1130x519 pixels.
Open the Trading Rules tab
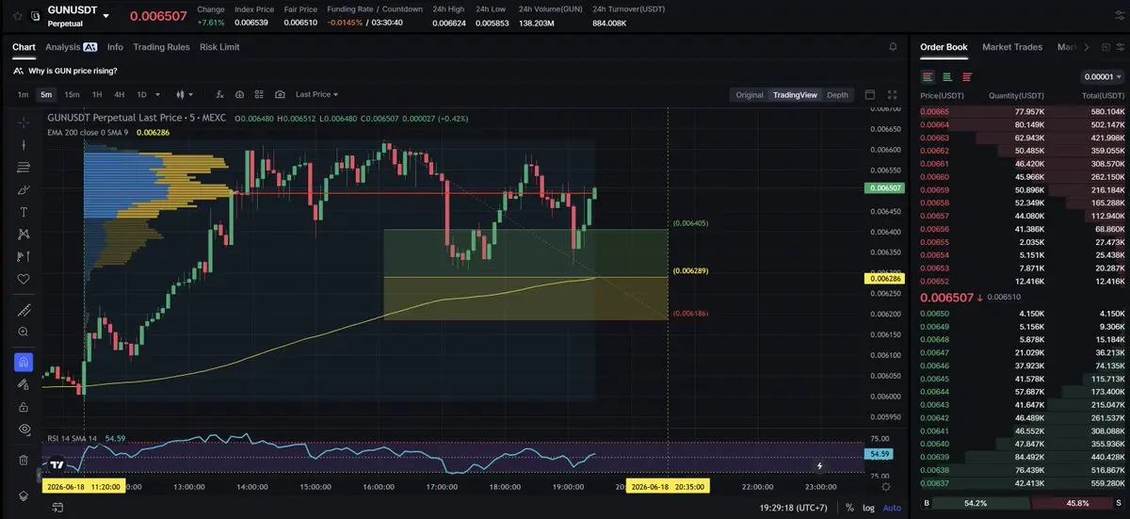[x=161, y=47]
